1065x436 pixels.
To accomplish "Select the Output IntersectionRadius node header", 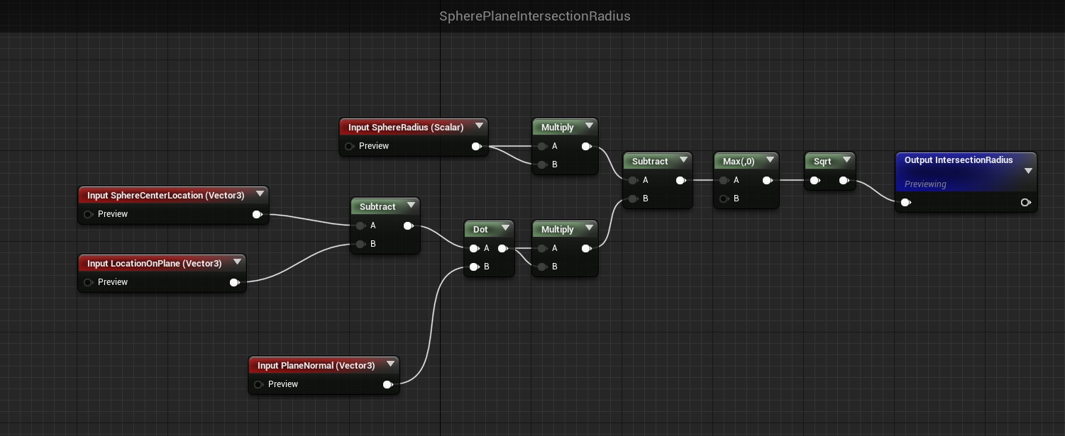I will pyautogui.click(x=958, y=160).
